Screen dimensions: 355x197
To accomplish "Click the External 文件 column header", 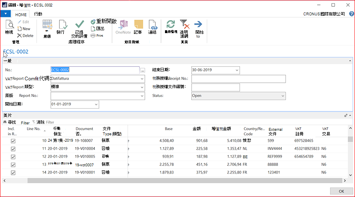I will 276,132.
